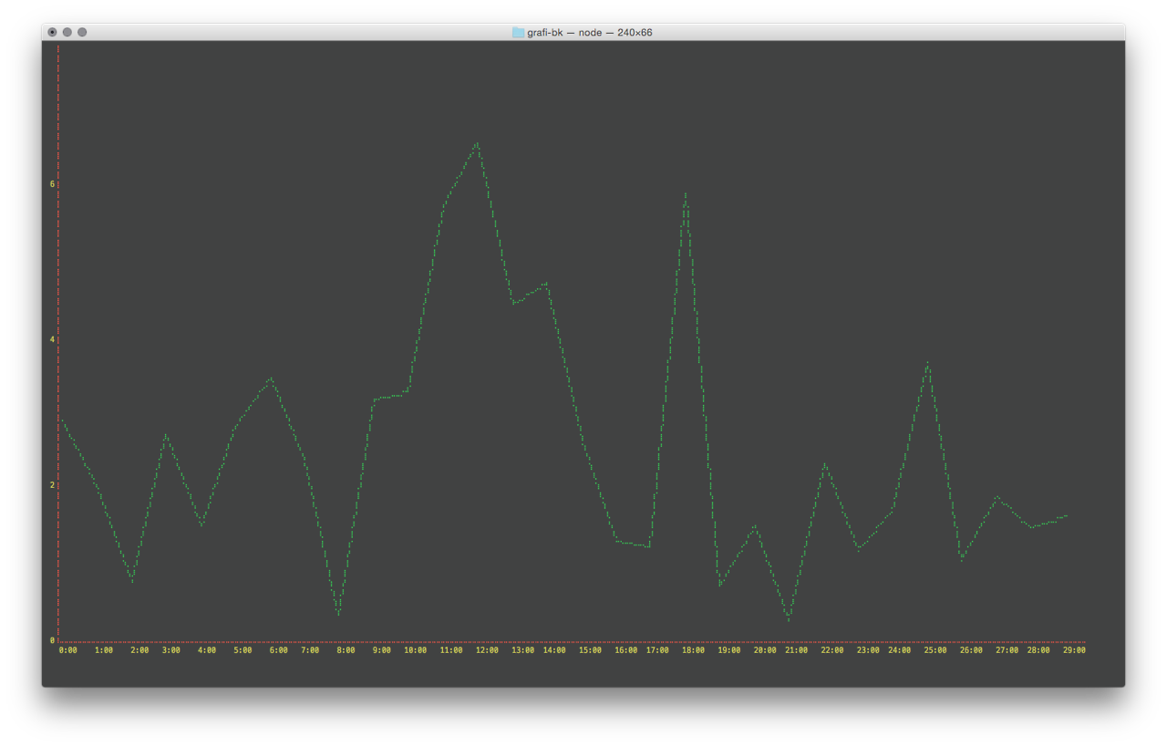The width and height of the screenshot is (1167, 747).
Task: Click the green line's low point above 8:00
Action: (338, 612)
